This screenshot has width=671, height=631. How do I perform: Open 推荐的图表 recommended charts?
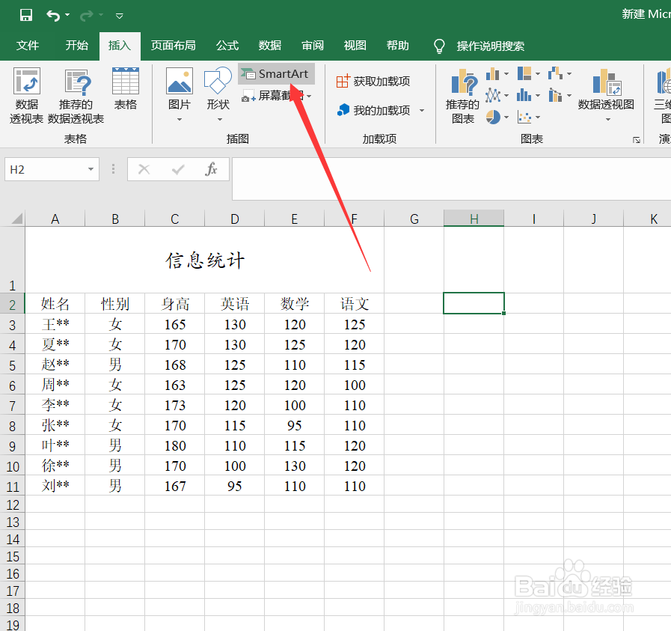coord(462,97)
